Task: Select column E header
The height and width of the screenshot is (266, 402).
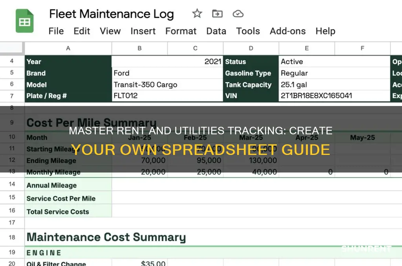Action: coord(307,48)
